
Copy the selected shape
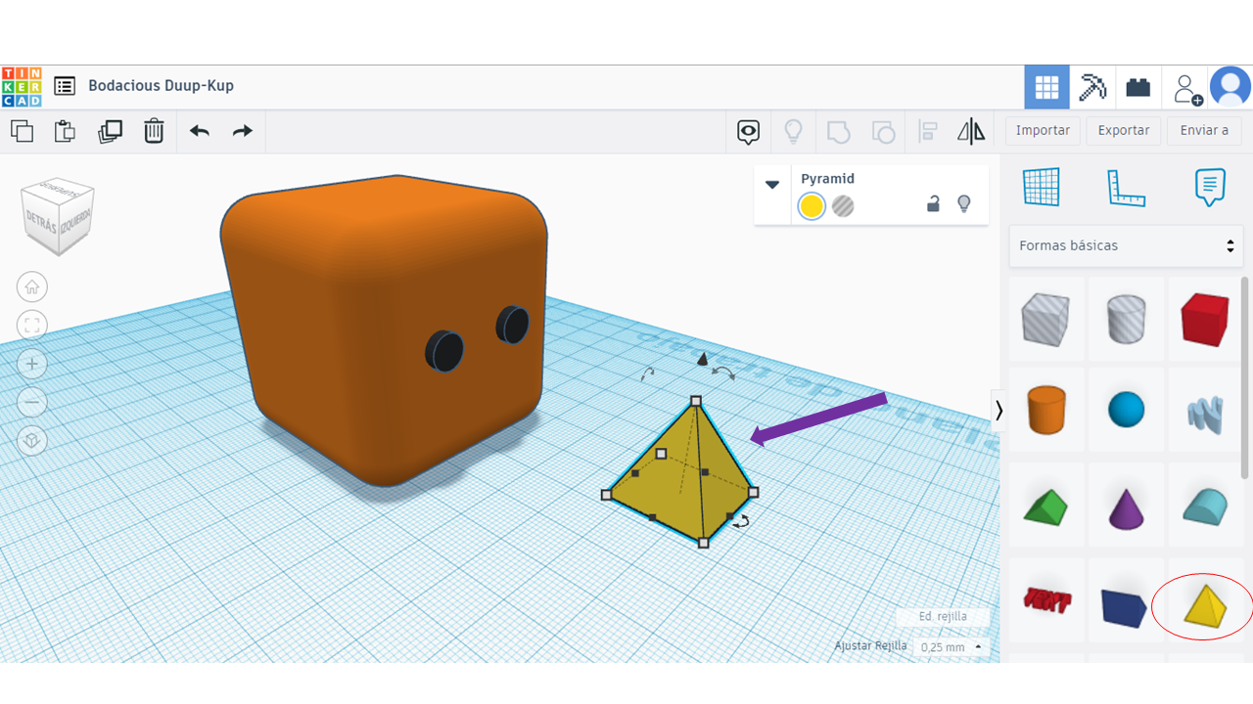(22, 131)
